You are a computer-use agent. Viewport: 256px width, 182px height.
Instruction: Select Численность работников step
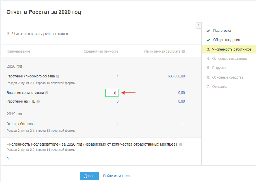click(x=232, y=49)
